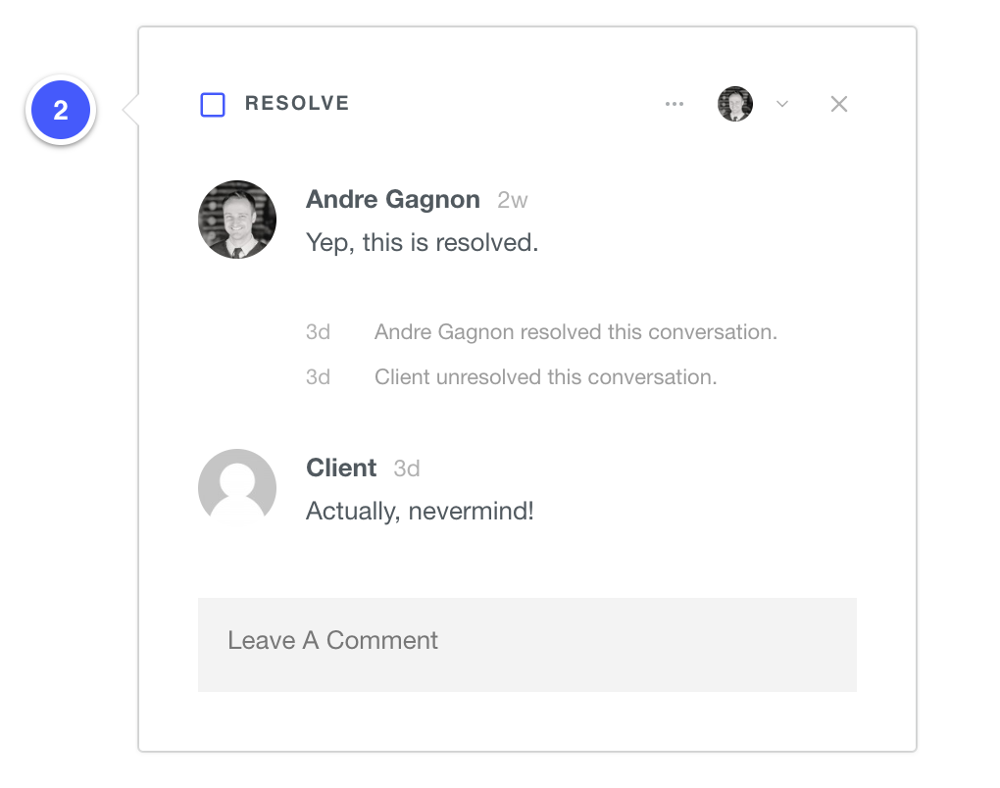1000x788 pixels.
Task: Click the Client author name
Action: [341, 468]
